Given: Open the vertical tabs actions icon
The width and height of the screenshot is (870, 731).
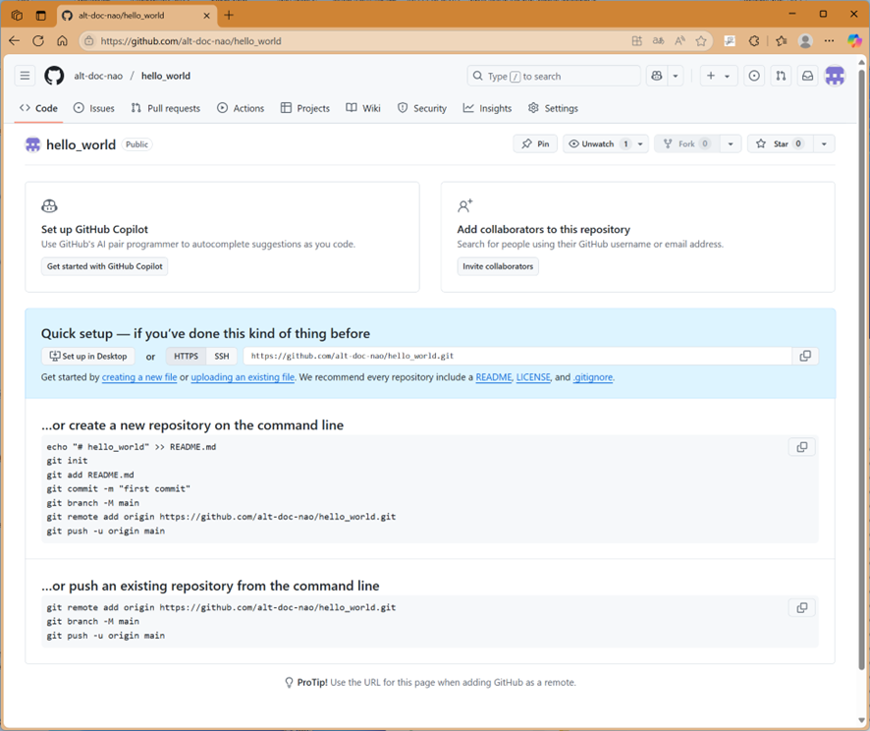Looking at the screenshot, I should coord(41,16).
